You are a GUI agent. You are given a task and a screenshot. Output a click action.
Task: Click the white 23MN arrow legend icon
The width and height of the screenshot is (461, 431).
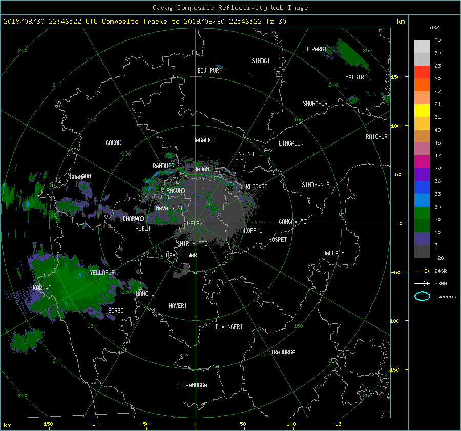[x=422, y=283]
